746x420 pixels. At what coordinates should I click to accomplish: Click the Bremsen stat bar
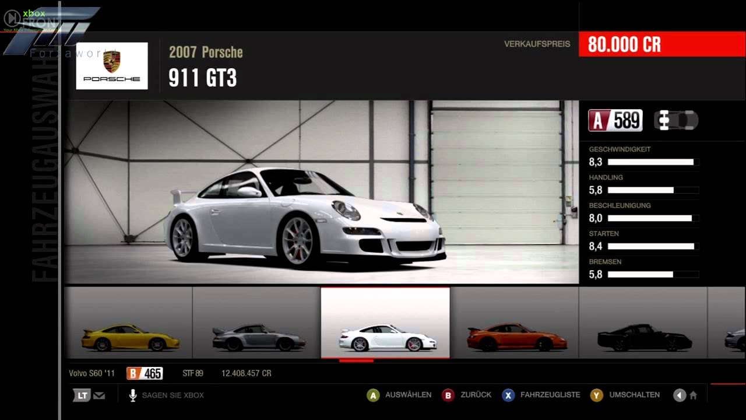653,274
